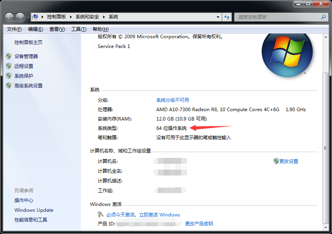Click 必须今天激活。立即激活 Windows link

(x=143, y=215)
